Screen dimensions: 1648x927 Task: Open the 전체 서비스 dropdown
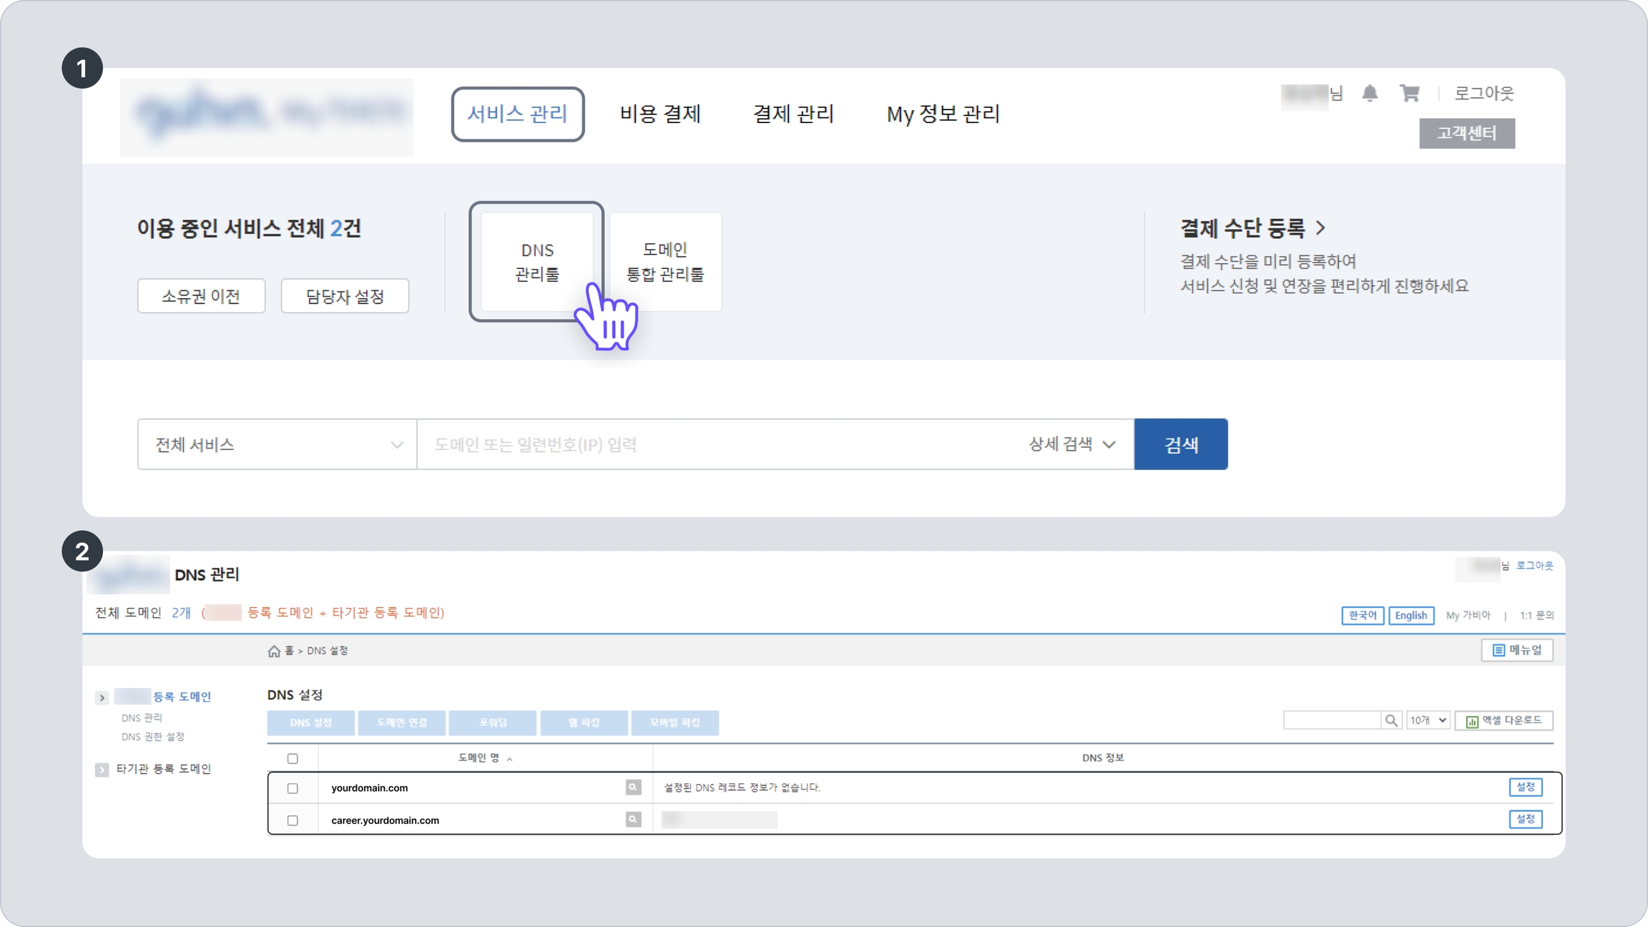point(278,444)
